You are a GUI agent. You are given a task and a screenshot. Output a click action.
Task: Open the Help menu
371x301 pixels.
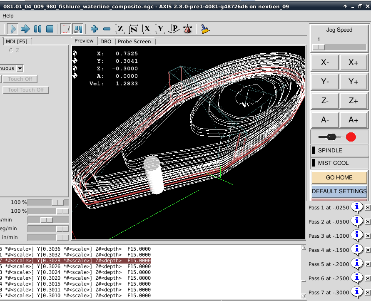(x=8, y=16)
